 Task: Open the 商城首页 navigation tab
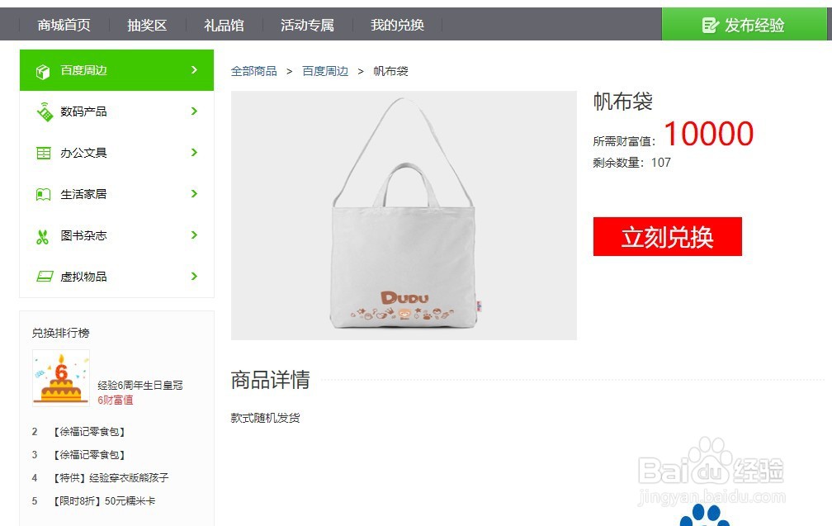[64, 25]
